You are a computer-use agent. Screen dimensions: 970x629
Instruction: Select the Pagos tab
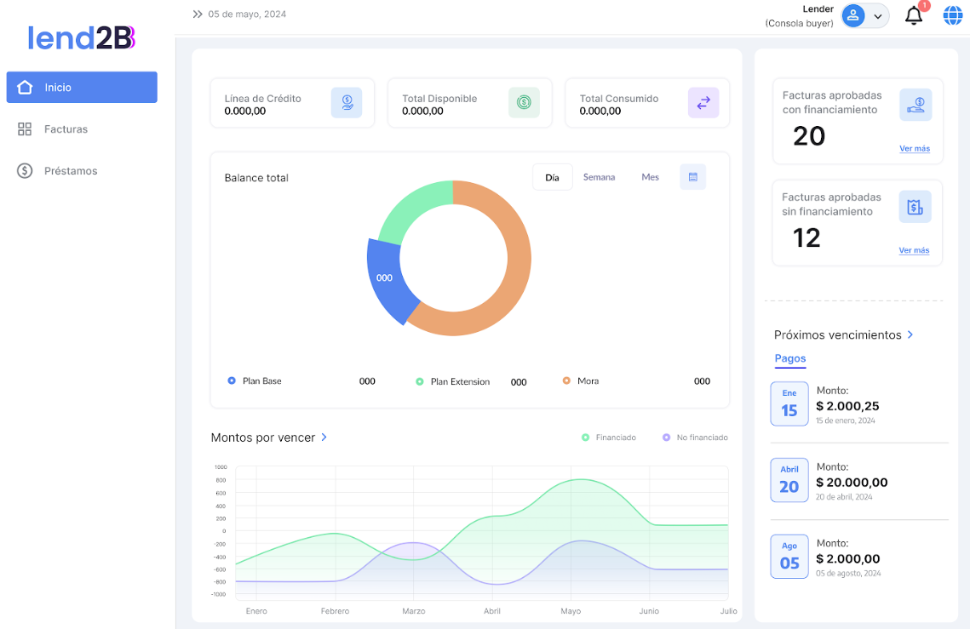[x=790, y=358]
